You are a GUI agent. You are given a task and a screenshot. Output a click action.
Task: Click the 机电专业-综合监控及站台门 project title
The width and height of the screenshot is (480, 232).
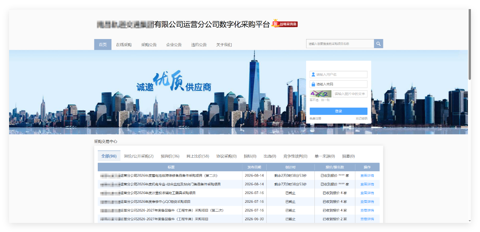(161, 184)
